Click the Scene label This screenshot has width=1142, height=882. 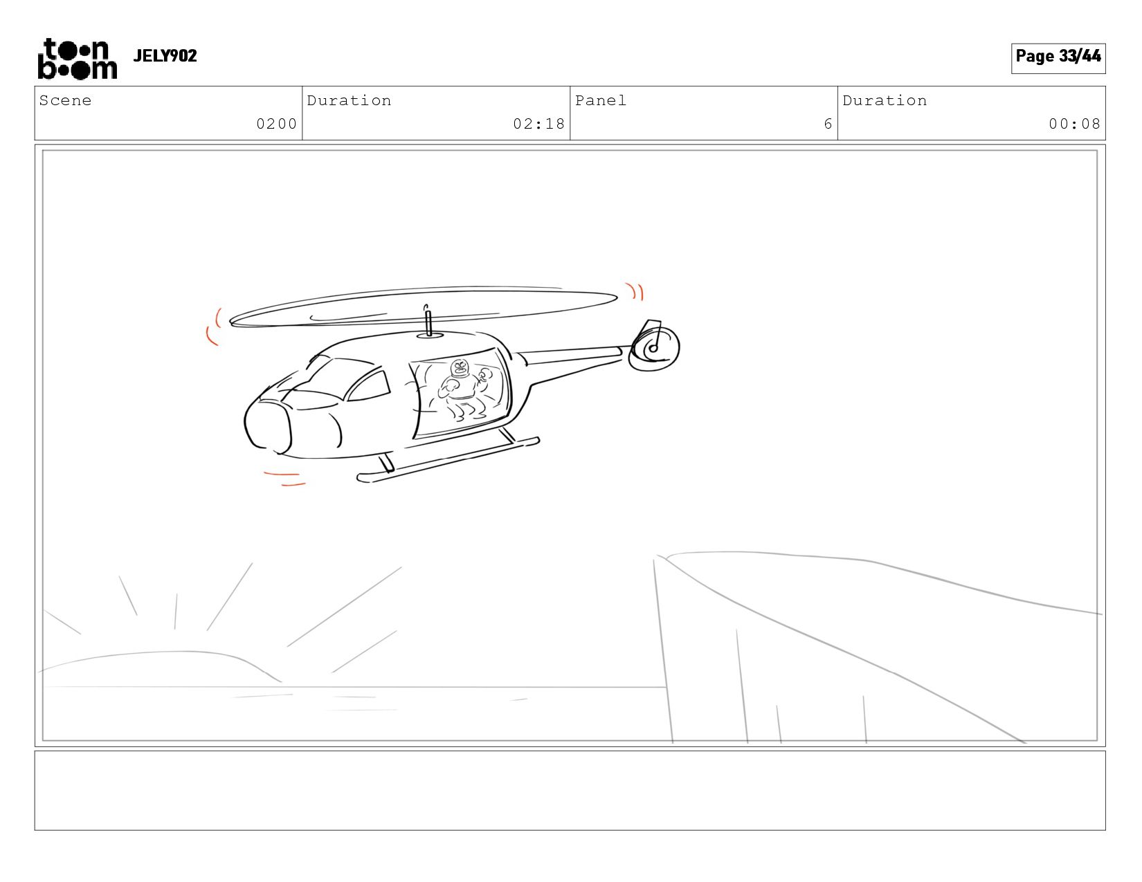click(65, 100)
